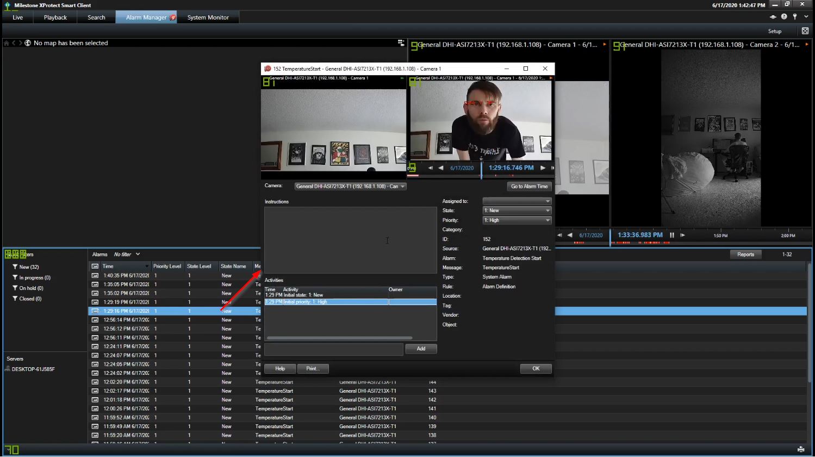Click the Closed (0) filter funnel icon
Viewport: 815px width, 457px height.
(15, 299)
